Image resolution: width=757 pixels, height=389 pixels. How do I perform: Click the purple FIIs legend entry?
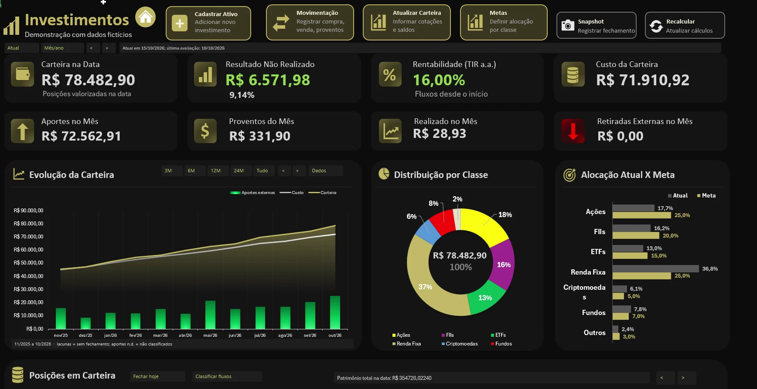[x=448, y=335]
